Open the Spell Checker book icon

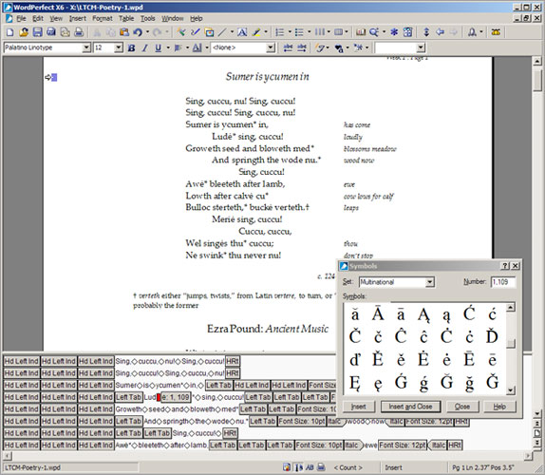coord(361,32)
